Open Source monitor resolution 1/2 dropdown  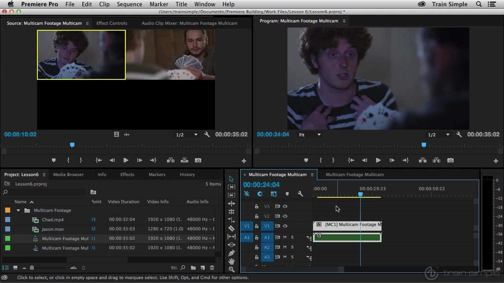point(187,134)
